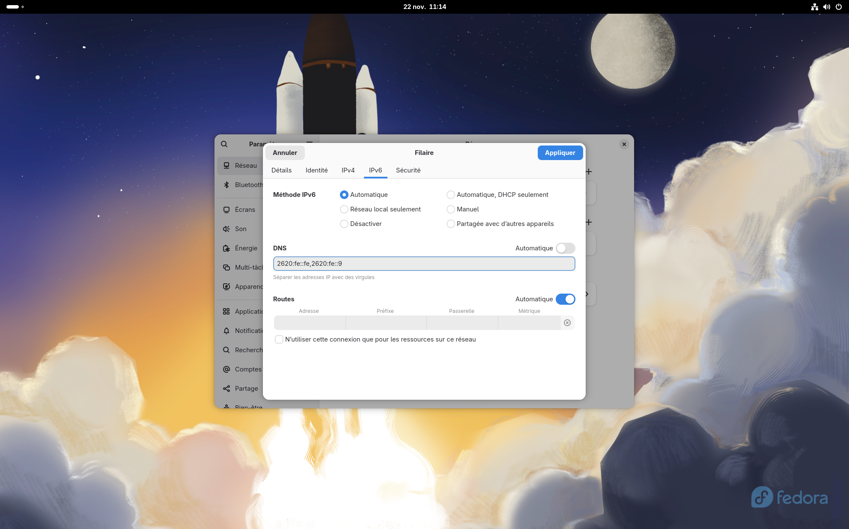Image resolution: width=849 pixels, height=529 pixels.
Task: Click the Annuler button
Action: 285,153
